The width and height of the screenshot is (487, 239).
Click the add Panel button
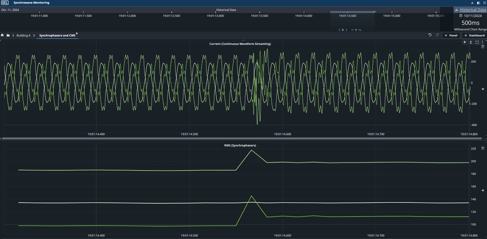[x=451, y=36]
